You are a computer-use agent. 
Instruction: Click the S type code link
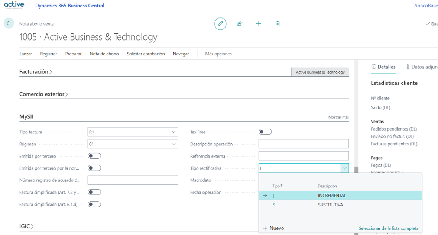(x=274, y=205)
